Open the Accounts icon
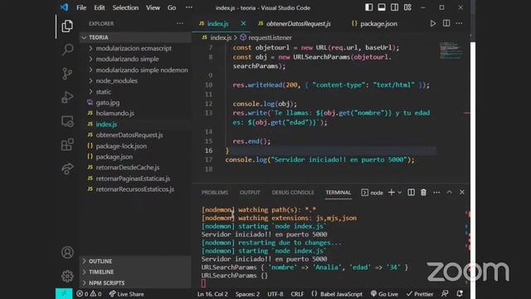This screenshot has width=531, height=299. 67,252
